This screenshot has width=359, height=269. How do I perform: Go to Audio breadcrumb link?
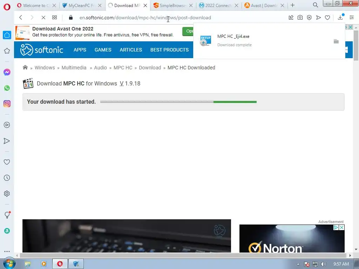[101, 68]
